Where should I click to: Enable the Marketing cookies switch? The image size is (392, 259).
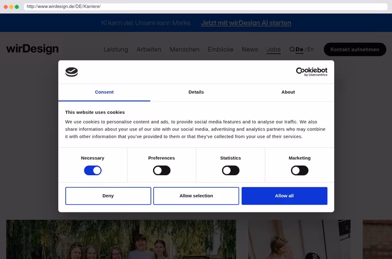pyautogui.click(x=299, y=170)
